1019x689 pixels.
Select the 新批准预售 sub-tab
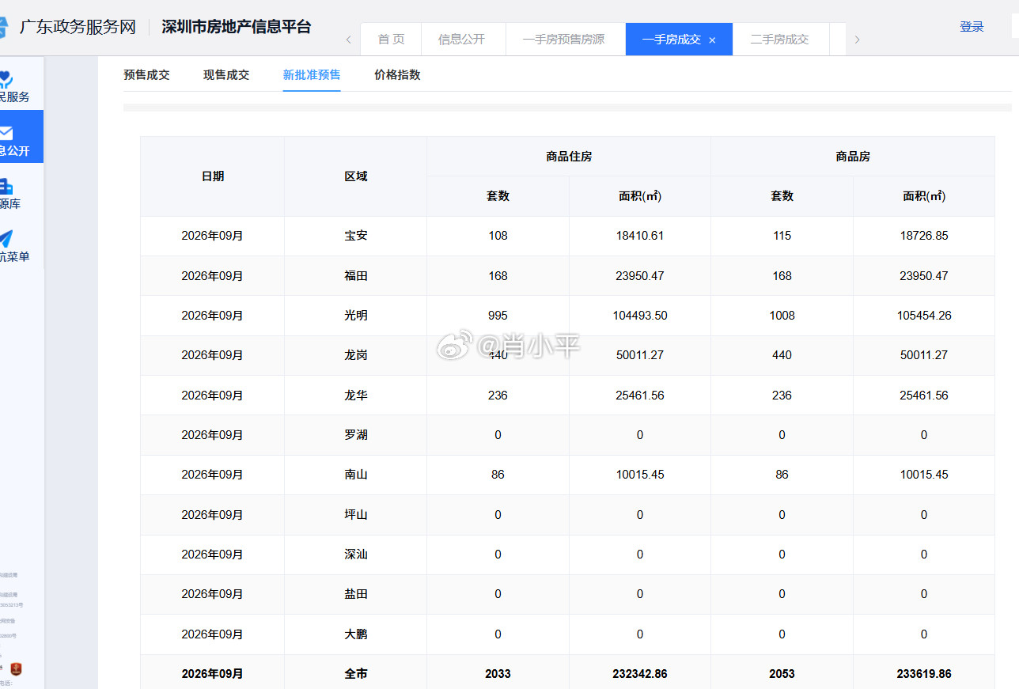[312, 75]
